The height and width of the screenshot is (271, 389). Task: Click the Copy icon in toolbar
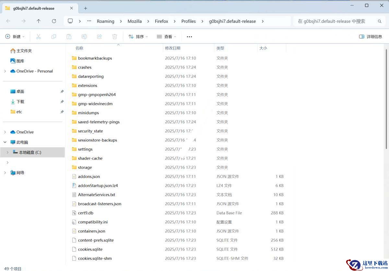click(x=54, y=37)
